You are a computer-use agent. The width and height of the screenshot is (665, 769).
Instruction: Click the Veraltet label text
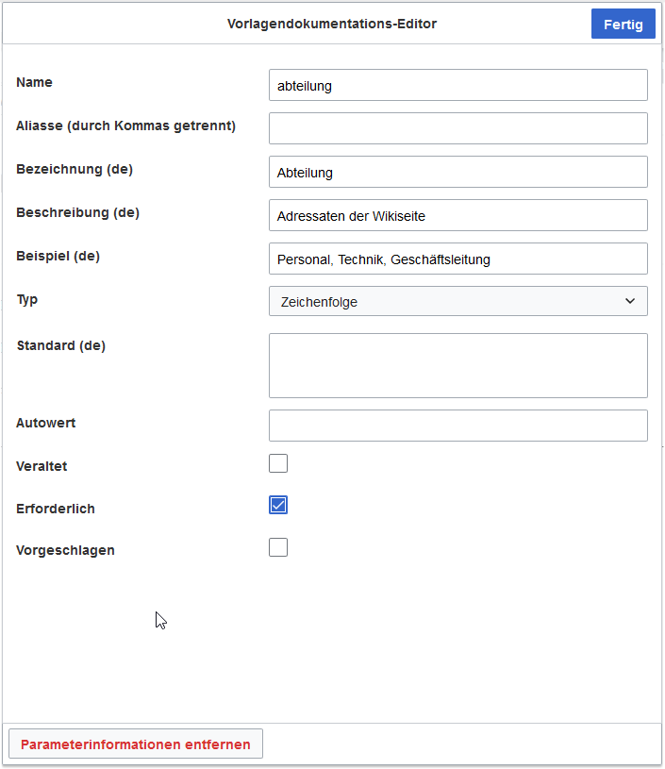[x=42, y=466]
